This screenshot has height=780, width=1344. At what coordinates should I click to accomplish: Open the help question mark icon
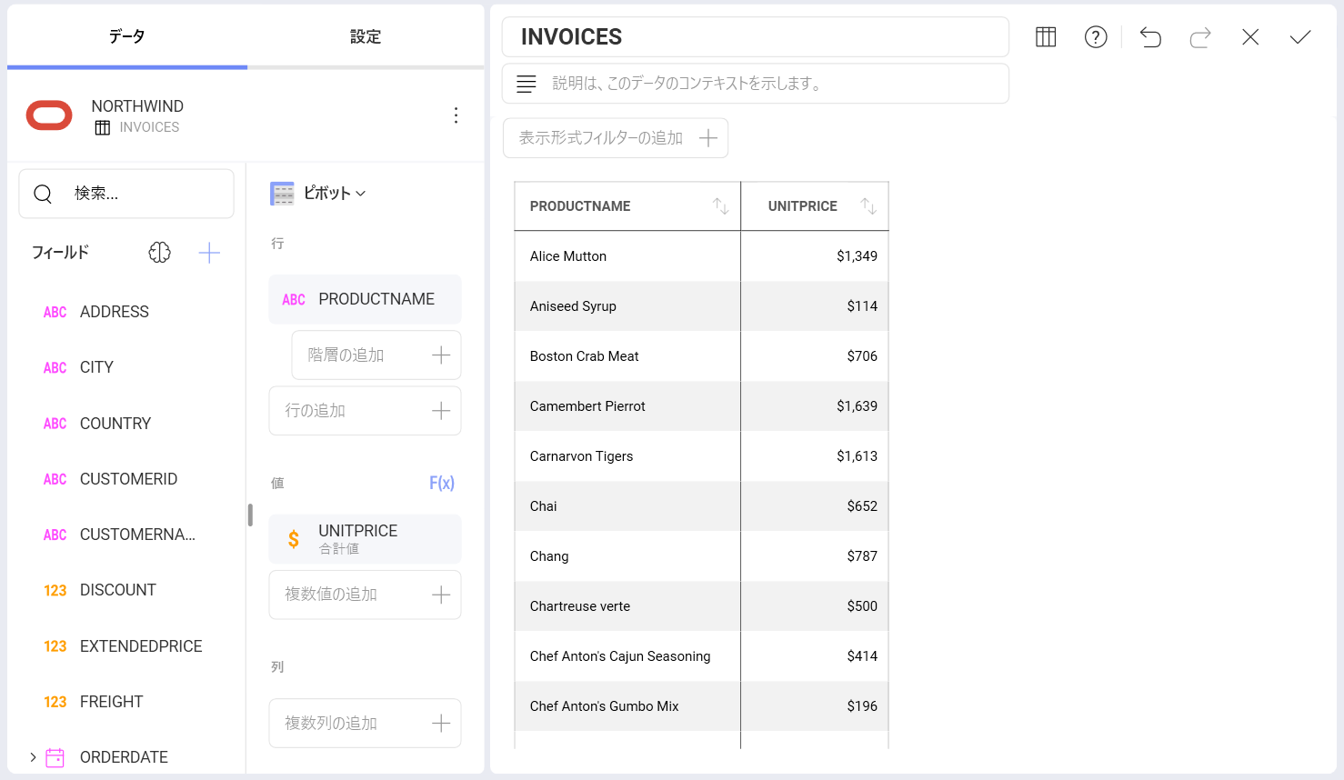click(x=1096, y=36)
